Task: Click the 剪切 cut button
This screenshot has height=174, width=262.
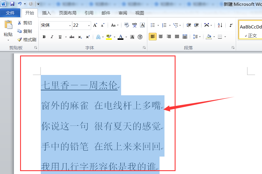Action: pyautogui.click(x=25, y=23)
